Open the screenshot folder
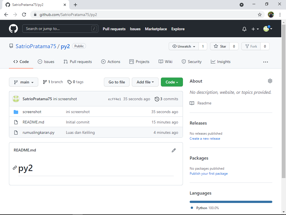 (x=32, y=112)
